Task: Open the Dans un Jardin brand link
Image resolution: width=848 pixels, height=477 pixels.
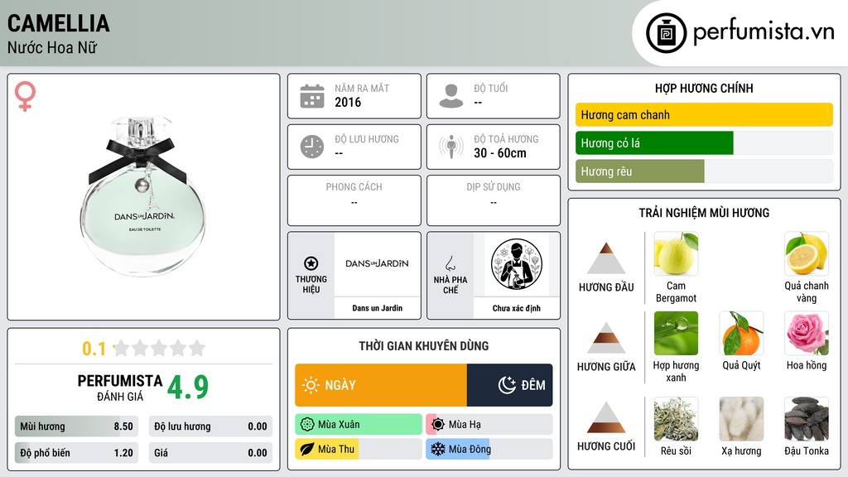Action: click(377, 308)
